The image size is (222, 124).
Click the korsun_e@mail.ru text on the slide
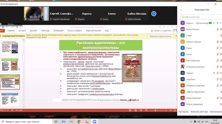[129, 100]
